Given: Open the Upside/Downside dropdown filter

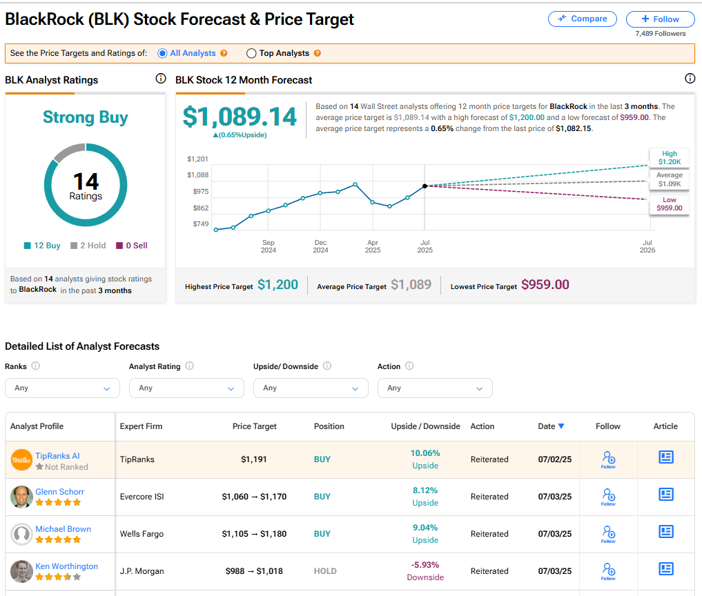Looking at the screenshot, I should coord(311,388).
